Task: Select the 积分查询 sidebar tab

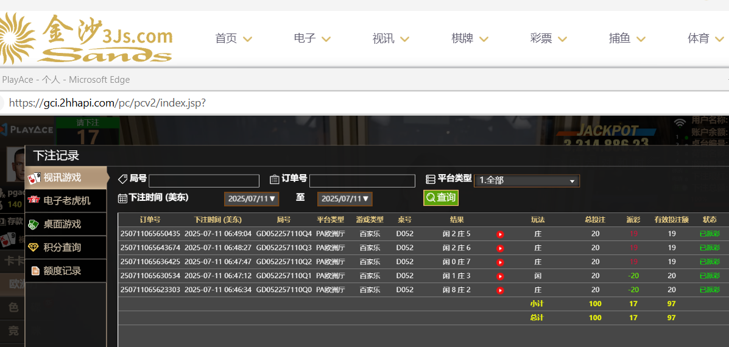Action: pos(66,247)
